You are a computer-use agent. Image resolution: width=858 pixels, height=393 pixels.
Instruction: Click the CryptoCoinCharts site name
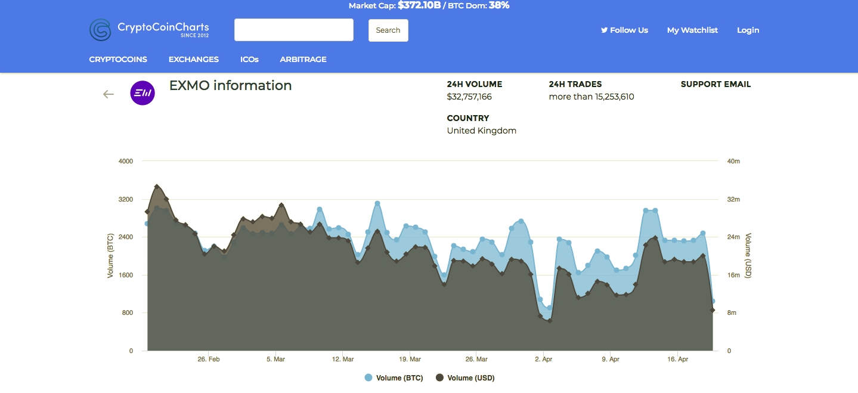(163, 27)
